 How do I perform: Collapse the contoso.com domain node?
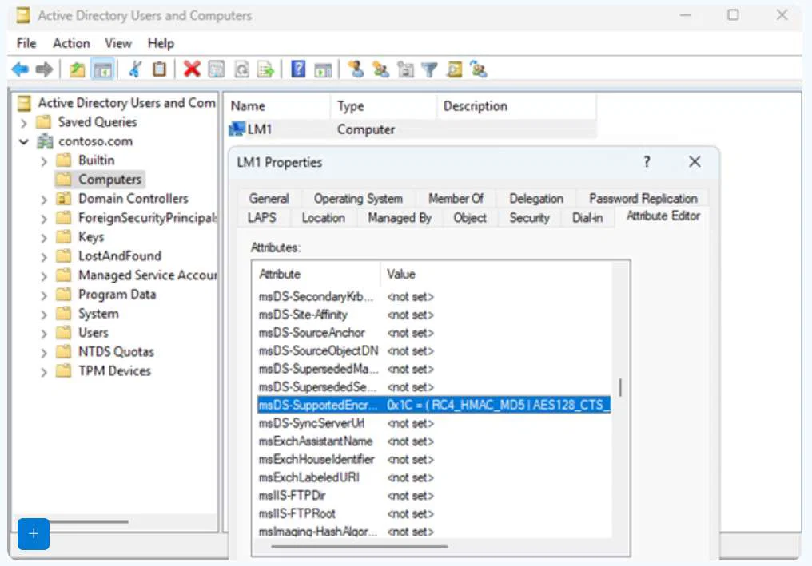coord(25,141)
